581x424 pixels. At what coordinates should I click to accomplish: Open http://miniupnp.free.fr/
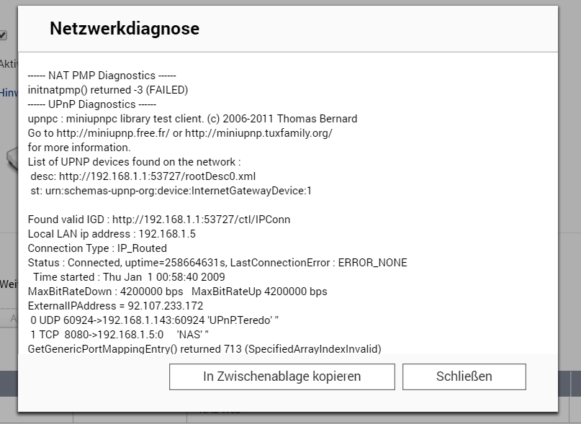pos(110,133)
